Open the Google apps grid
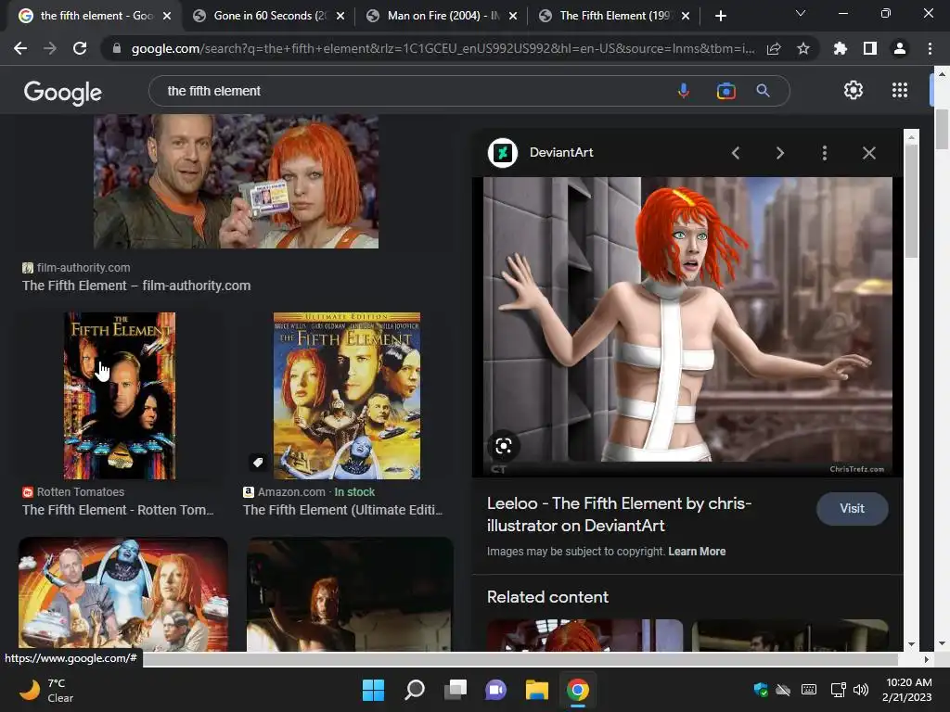This screenshot has width=950, height=712. [x=900, y=90]
